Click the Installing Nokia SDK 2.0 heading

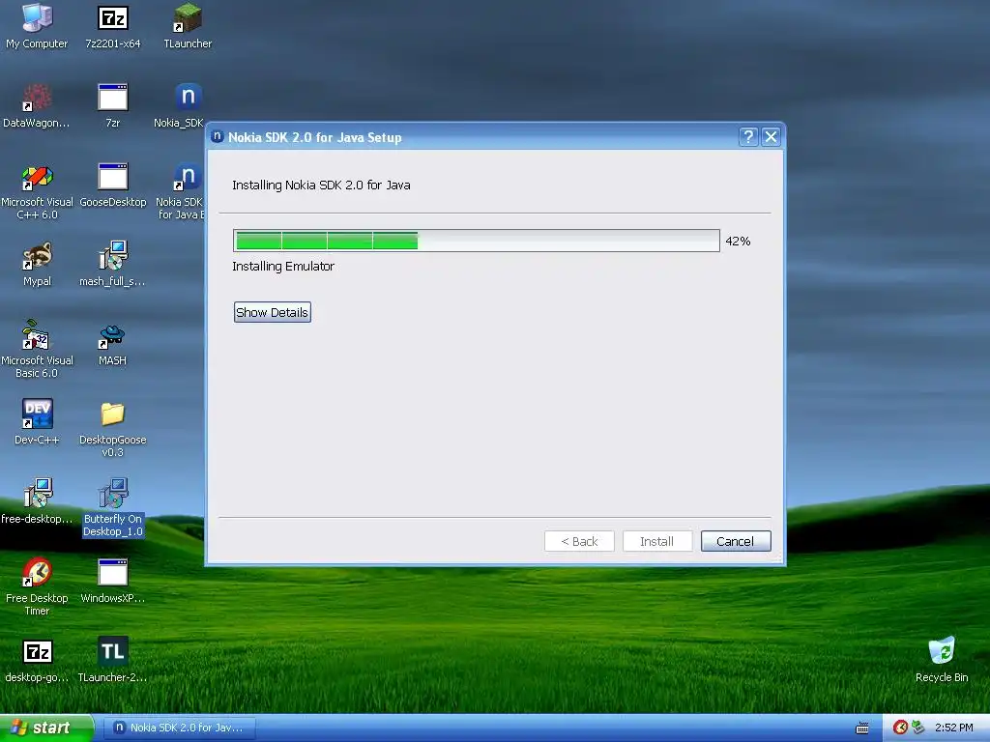321,185
